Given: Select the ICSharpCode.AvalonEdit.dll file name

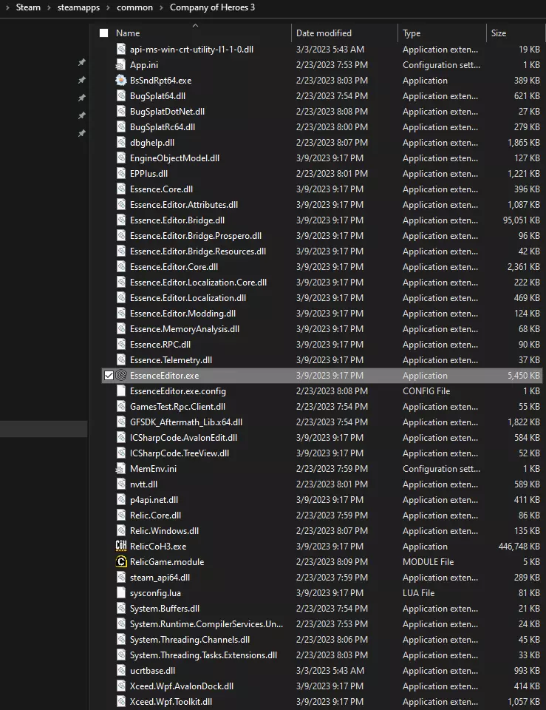Looking at the screenshot, I should point(183,437).
